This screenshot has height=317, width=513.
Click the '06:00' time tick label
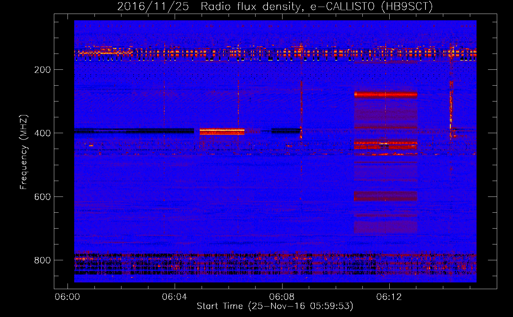pyautogui.click(x=68, y=297)
